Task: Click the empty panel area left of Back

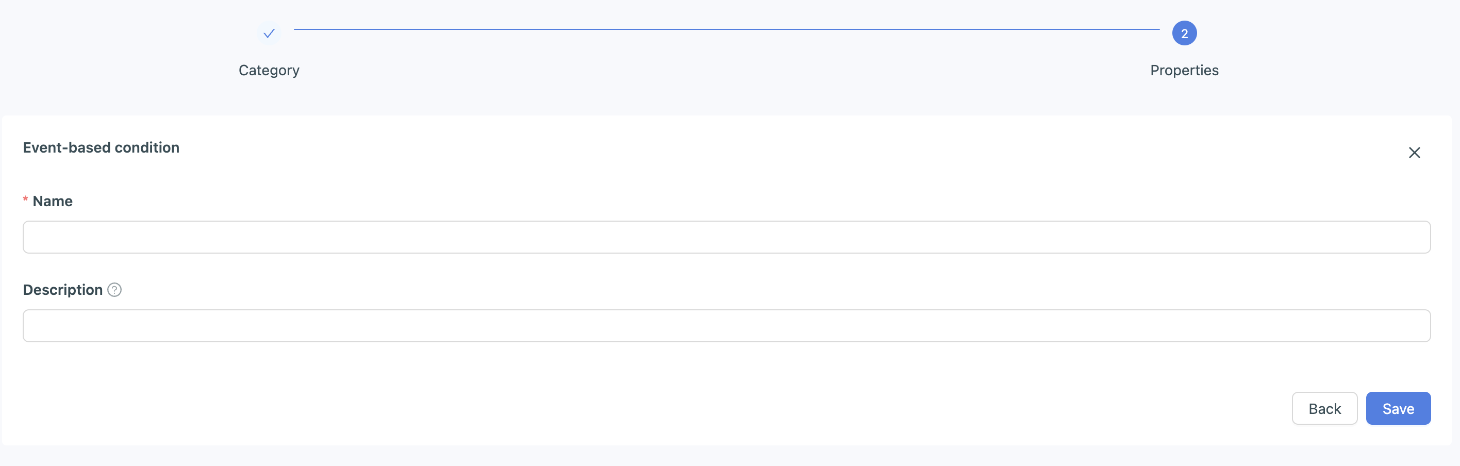Action: click(680, 408)
